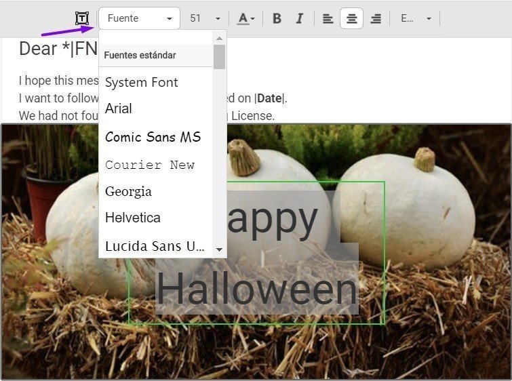The width and height of the screenshot is (512, 381).
Task: Toggle bold formatting
Action: (x=277, y=18)
